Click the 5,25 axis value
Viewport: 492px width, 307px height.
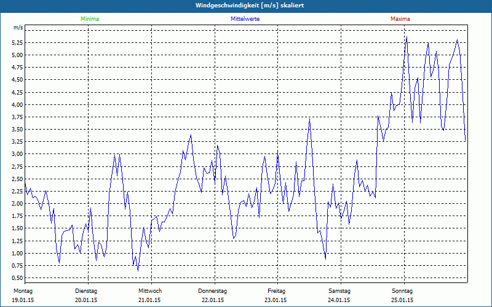18,42
